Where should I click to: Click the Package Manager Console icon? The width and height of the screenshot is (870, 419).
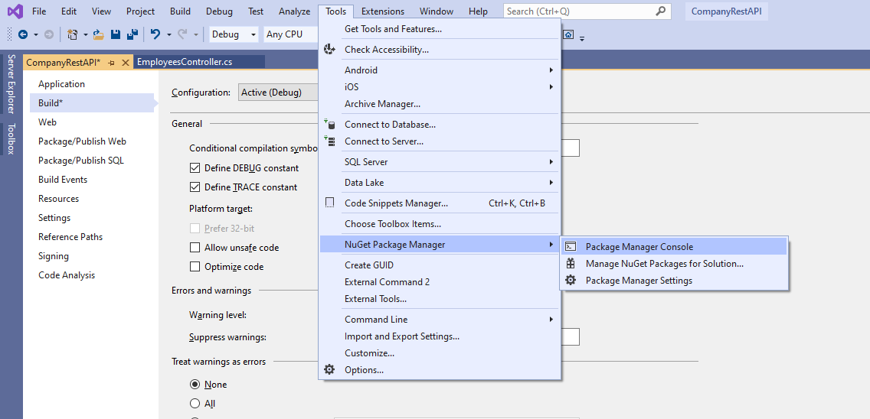click(571, 247)
